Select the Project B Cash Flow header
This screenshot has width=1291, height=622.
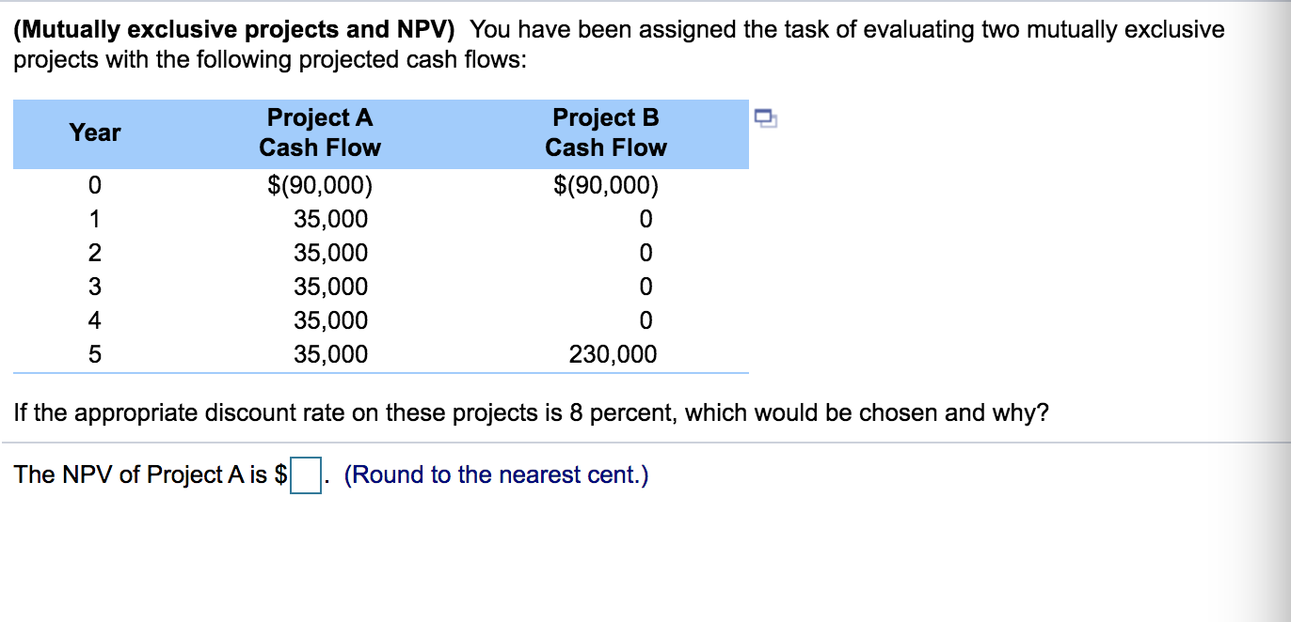tap(605, 132)
